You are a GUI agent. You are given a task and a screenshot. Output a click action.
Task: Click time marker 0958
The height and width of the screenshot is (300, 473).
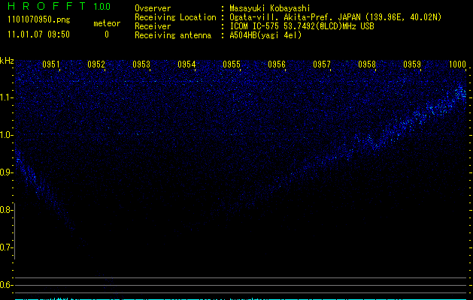[x=367, y=64]
